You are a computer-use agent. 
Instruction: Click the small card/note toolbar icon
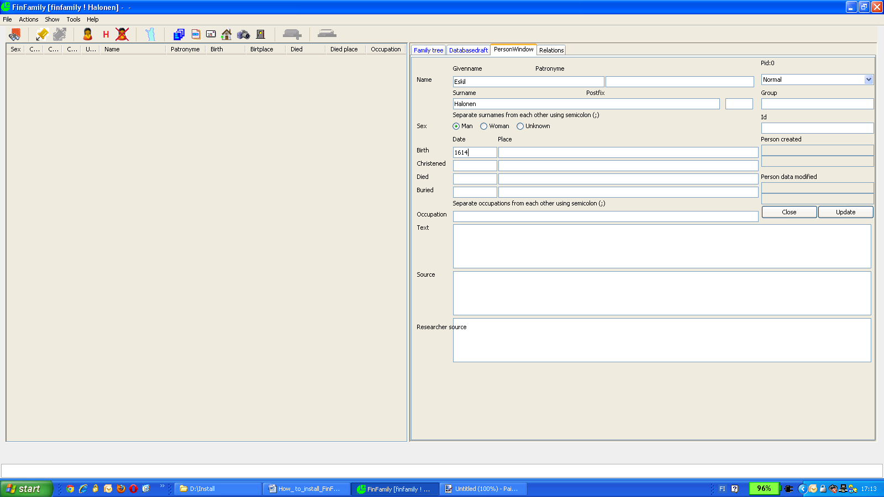(211, 34)
